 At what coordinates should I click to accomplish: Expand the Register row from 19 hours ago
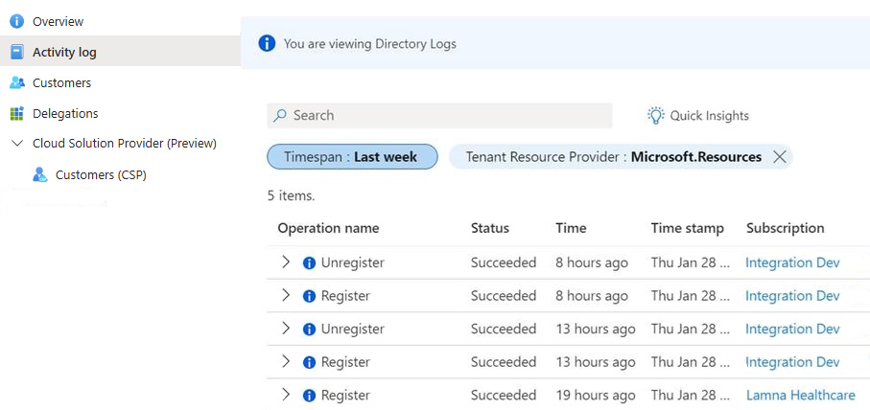click(x=286, y=395)
